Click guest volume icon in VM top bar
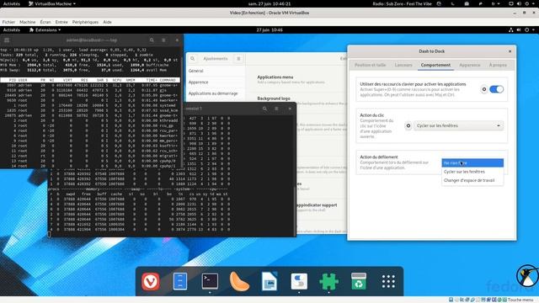The image size is (539, 303). pyautogui.click(x=519, y=30)
